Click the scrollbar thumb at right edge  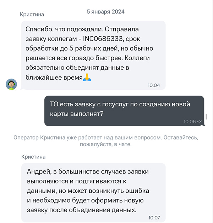(x=207, y=116)
